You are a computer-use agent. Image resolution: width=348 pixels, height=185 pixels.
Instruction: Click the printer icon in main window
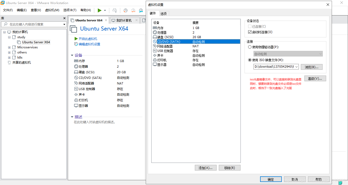tap(76, 100)
